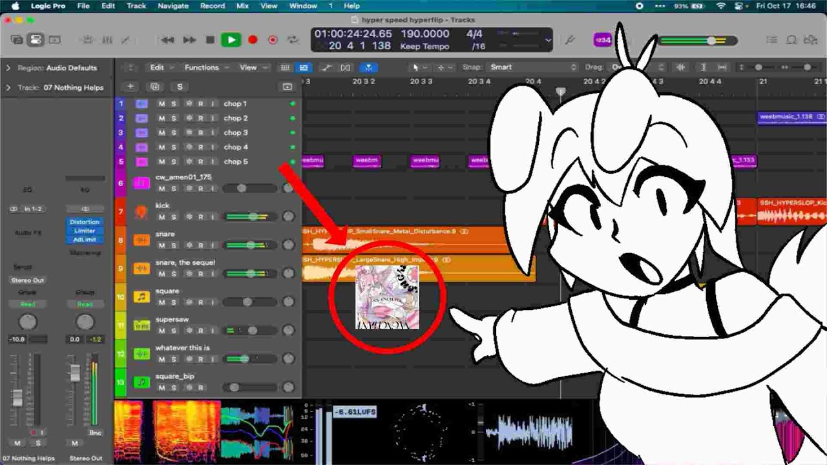Image resolution: width=827 pixels, height=465 pixels.
Task: Click the Tuner icon
Action: pyautogui.click(x=569, y=40)
